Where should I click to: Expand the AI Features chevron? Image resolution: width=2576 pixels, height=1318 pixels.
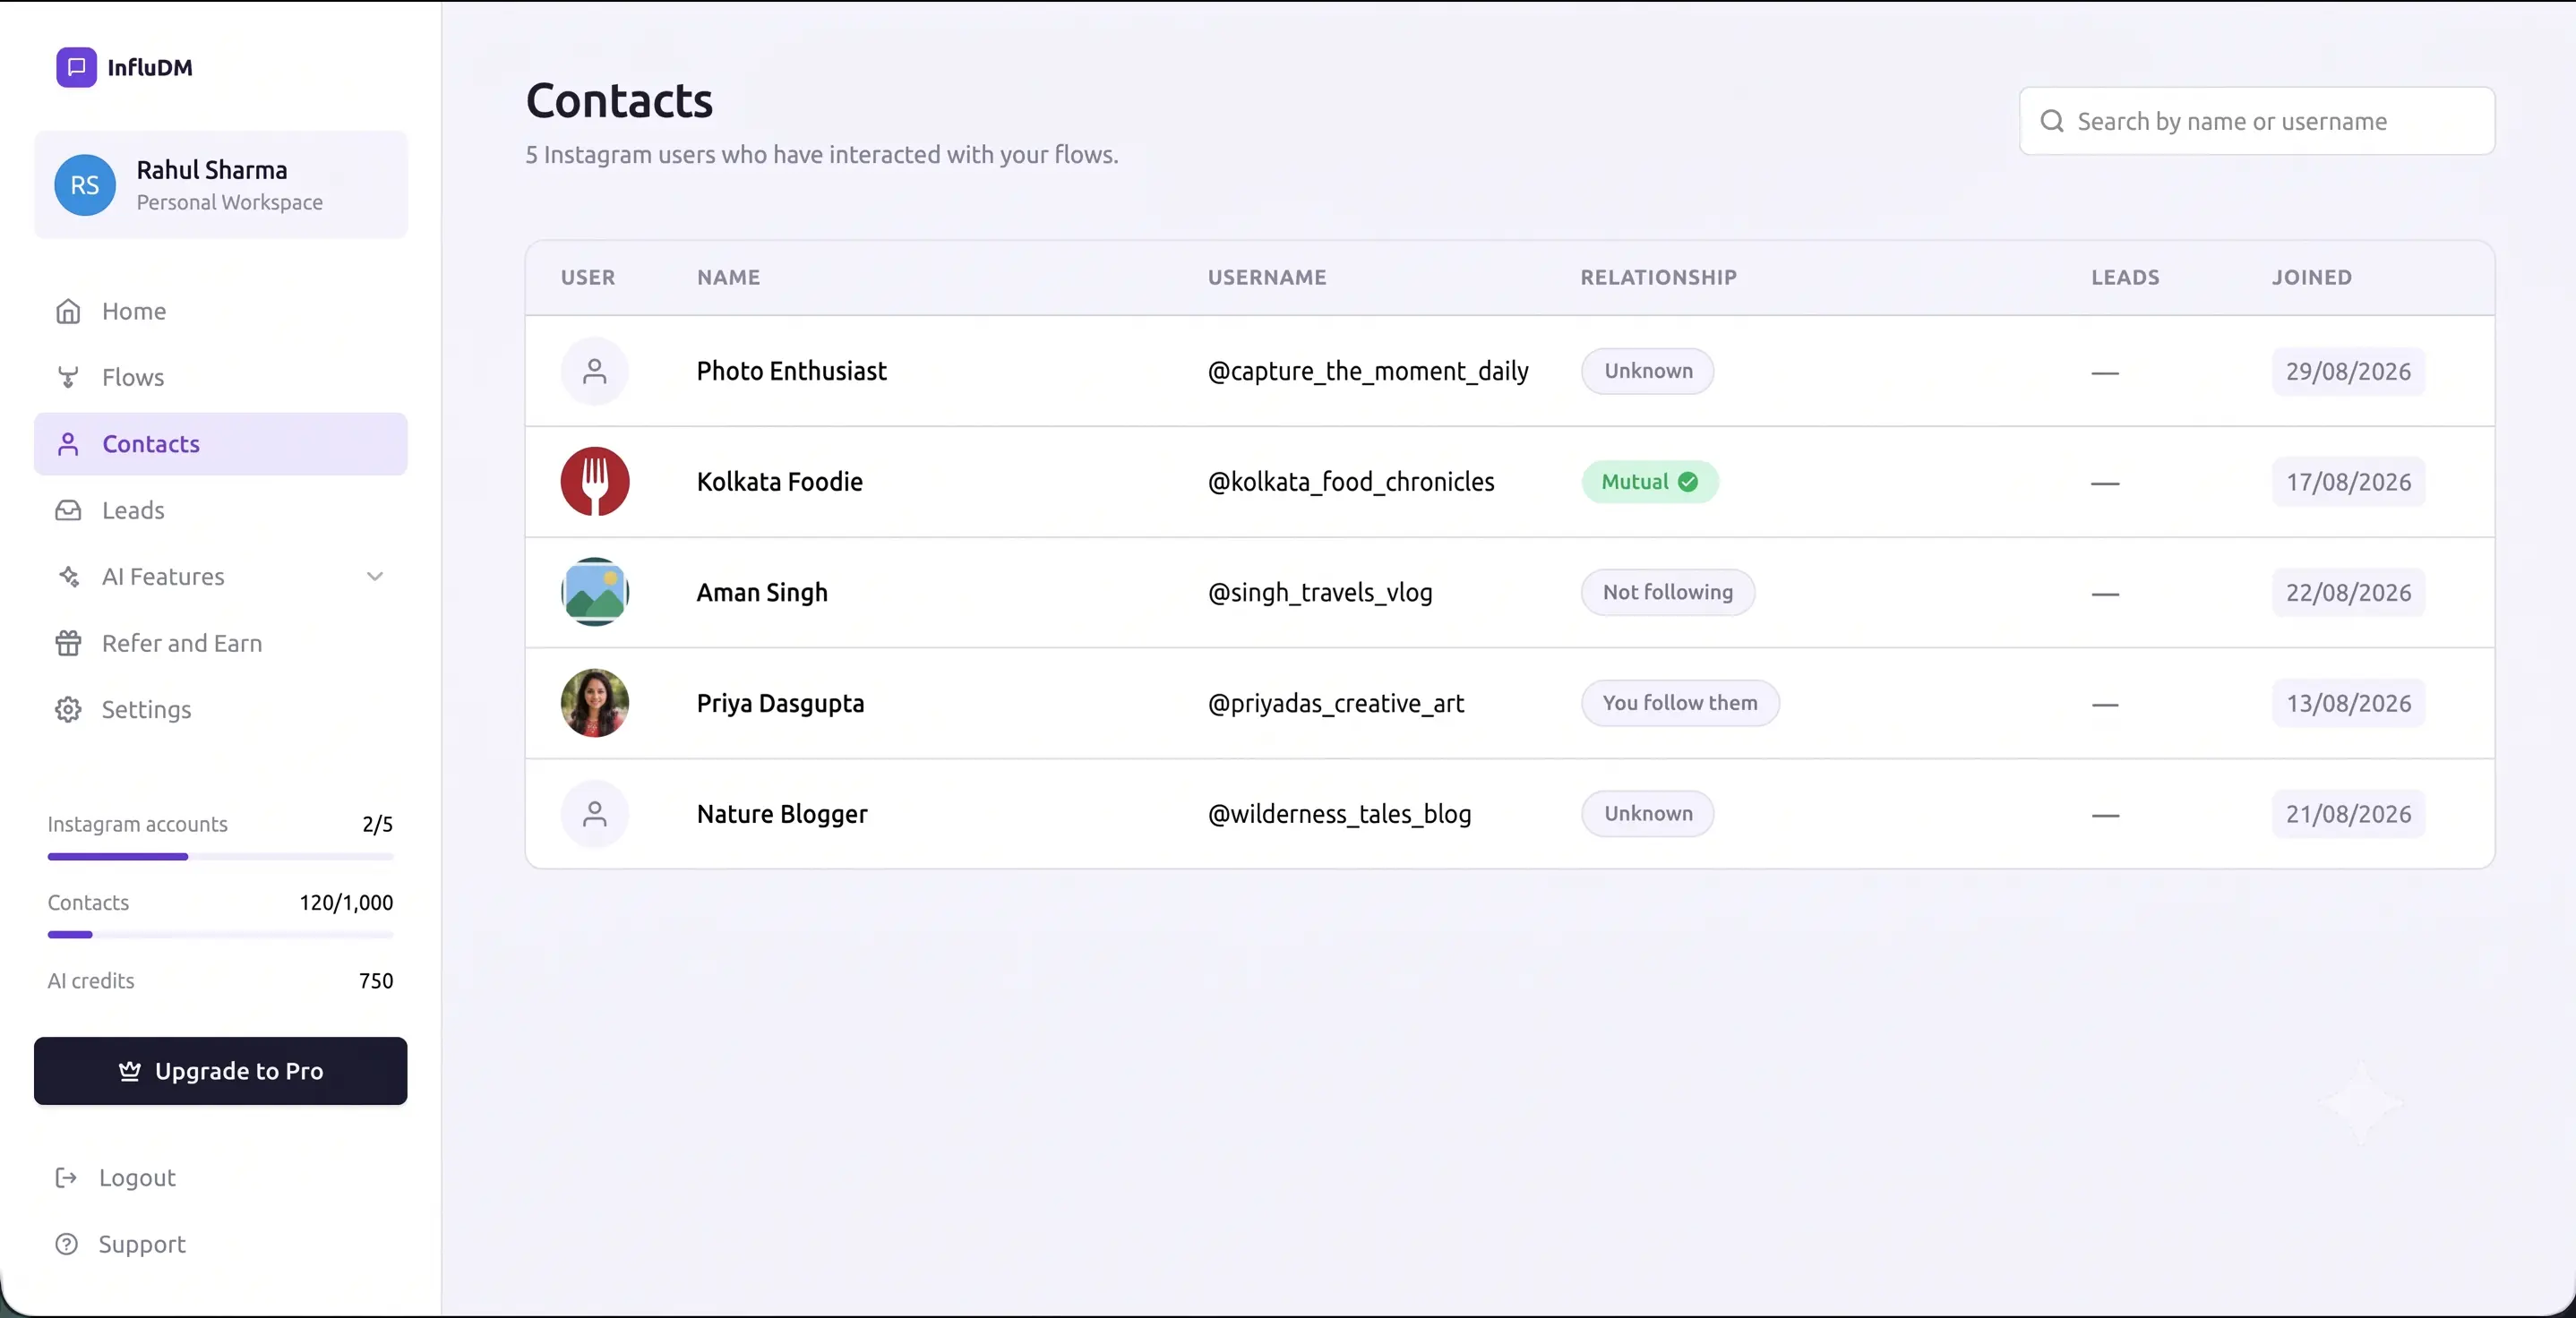(x=375, y=576)
